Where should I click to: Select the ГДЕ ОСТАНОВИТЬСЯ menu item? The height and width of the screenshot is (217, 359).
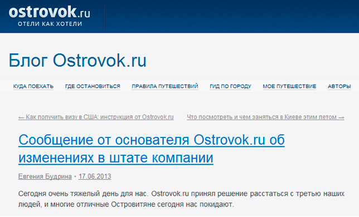point(93,86)
